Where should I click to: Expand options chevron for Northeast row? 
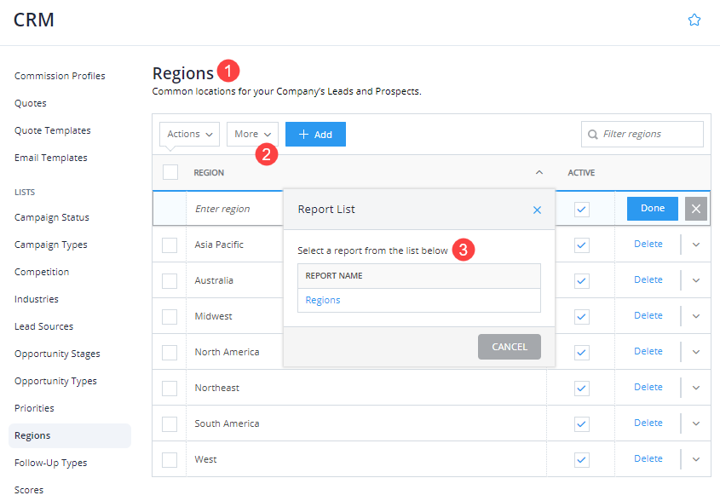696,388
